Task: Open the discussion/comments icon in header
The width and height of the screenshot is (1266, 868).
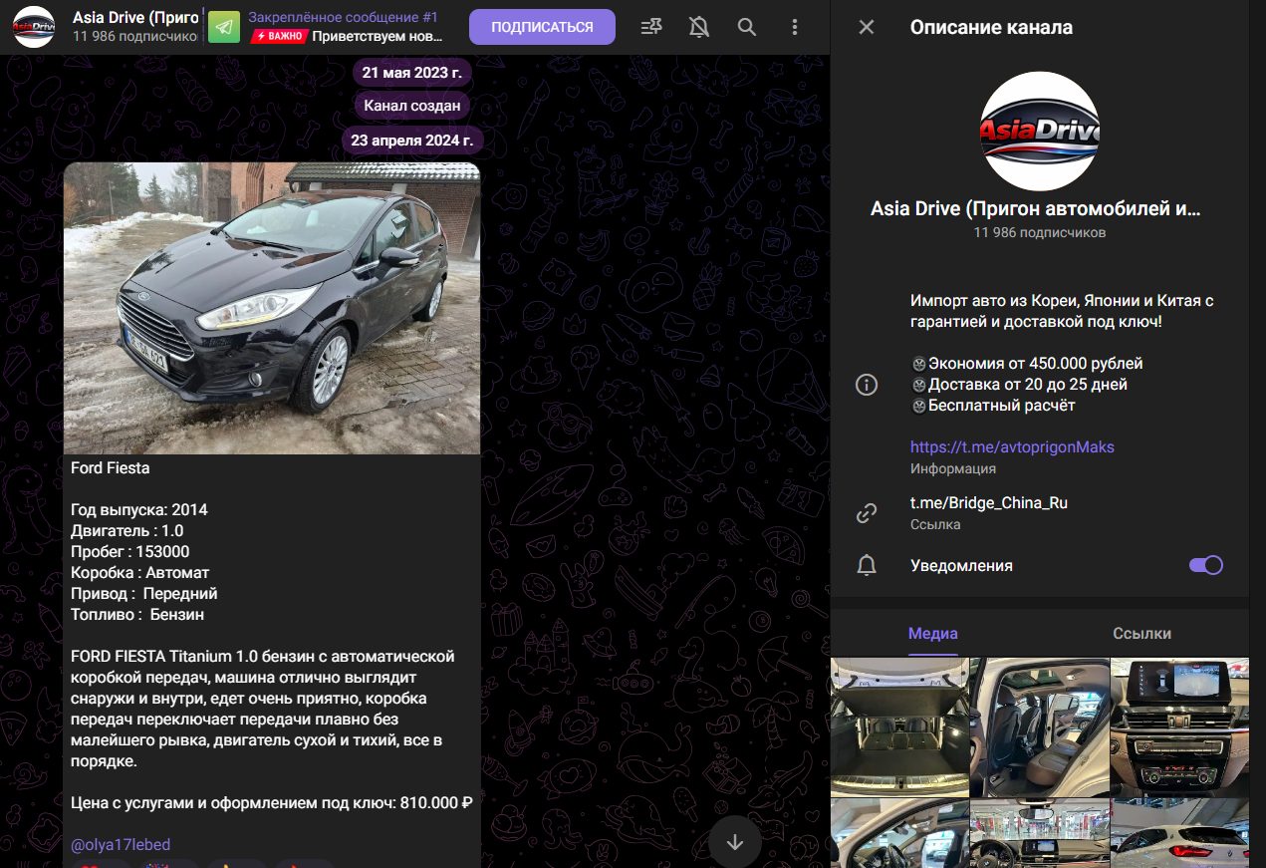Action: pyautogui.click(x=651, y=27)
